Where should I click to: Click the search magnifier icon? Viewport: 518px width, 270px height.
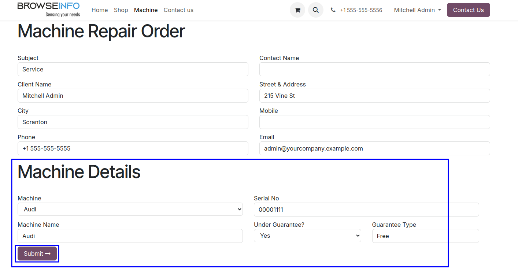[x=315, y=10]
